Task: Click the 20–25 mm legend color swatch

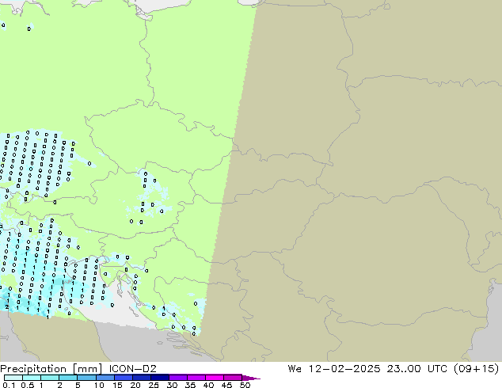Action: (x=141, y=378)
